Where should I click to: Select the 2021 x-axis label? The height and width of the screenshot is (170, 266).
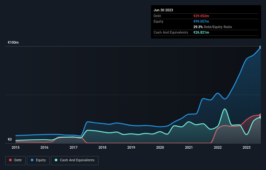pos(189,147)
